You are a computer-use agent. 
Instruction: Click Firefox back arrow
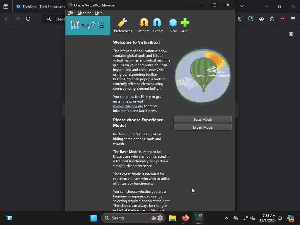[7, 19]
